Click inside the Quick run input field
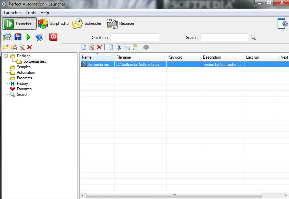Image resolution: width=289 pixels, height=199 pixels. 135,38
